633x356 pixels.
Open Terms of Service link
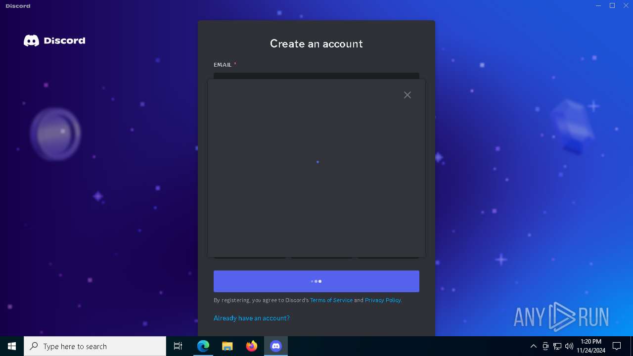[x=331, y=300]
